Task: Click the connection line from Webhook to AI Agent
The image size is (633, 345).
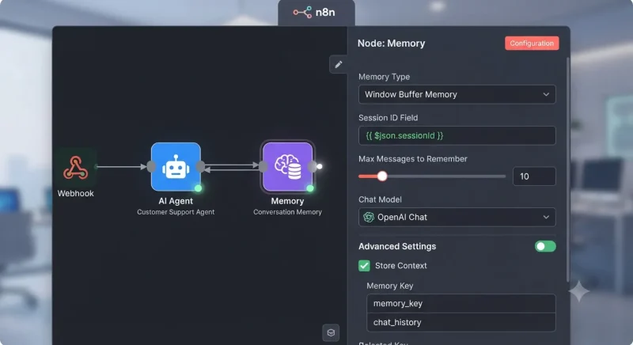Action: 120,167
